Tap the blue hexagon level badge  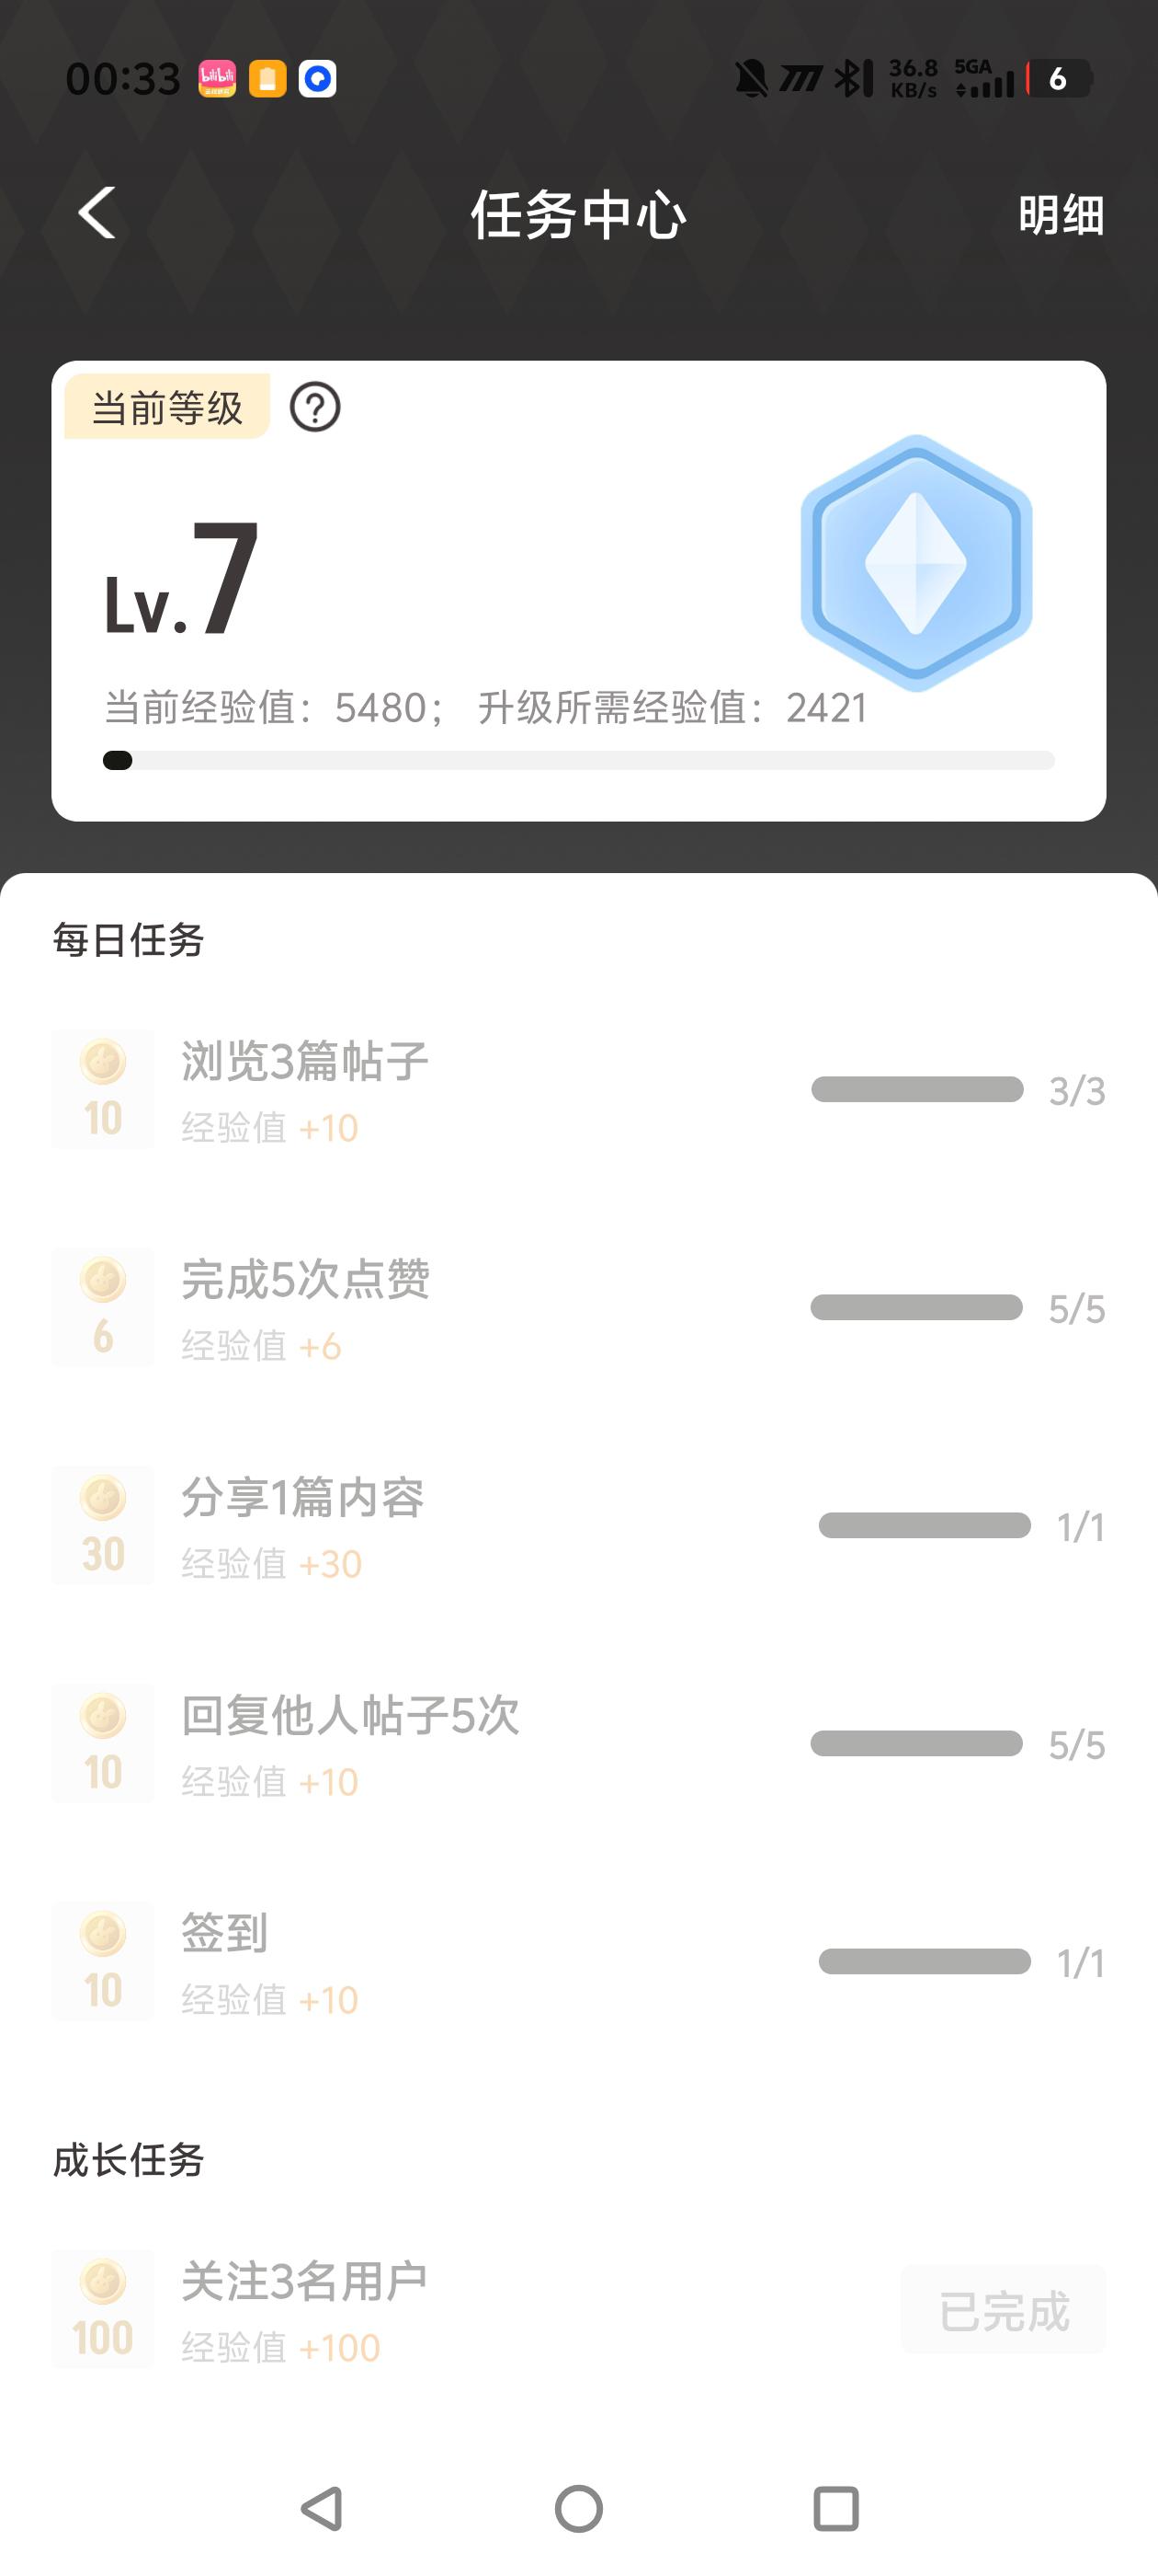tap(915, 562)
